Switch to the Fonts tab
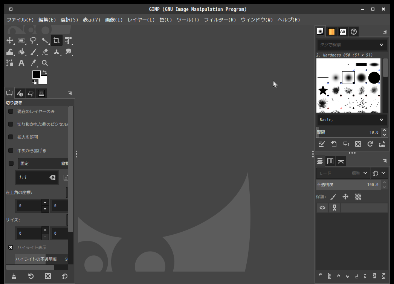 tap(342, 31)
